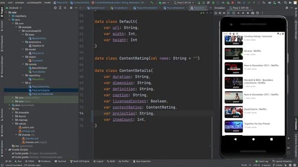The height and width of the screenshot is (167, 298).
Task: Tap the Android Back button on phone screen
Action: (x=235, y=139)
